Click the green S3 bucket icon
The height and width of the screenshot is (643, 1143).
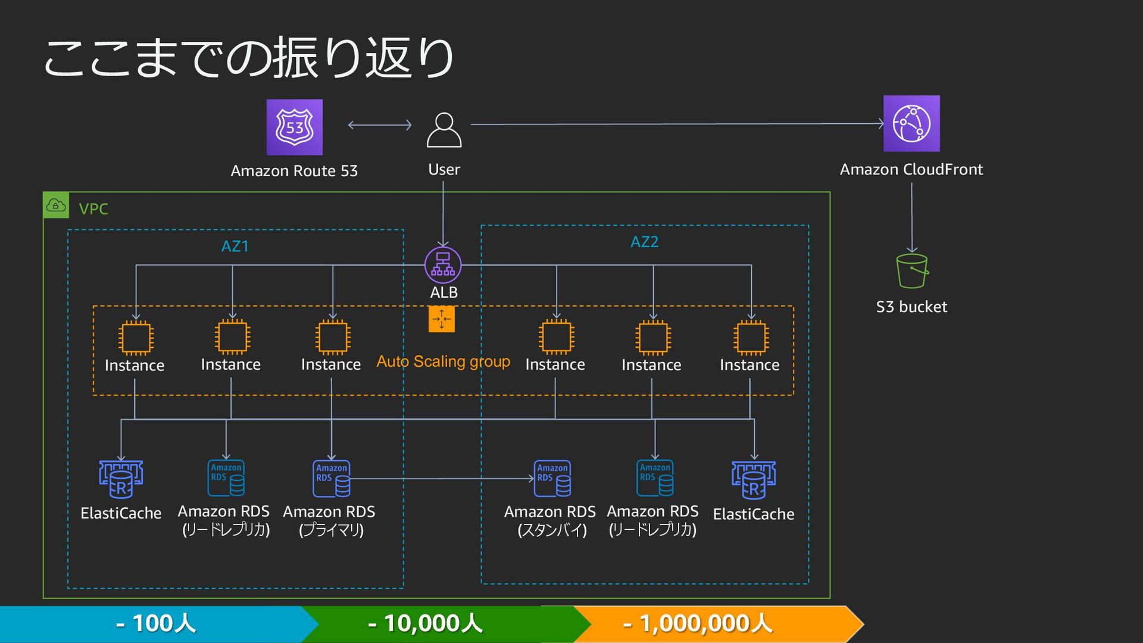pos(912,271)
